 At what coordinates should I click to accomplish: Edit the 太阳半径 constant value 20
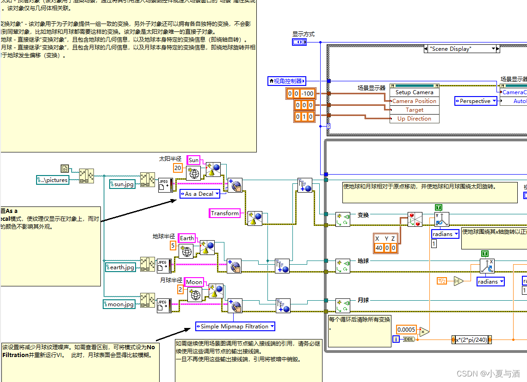click(x=178, y=168)
